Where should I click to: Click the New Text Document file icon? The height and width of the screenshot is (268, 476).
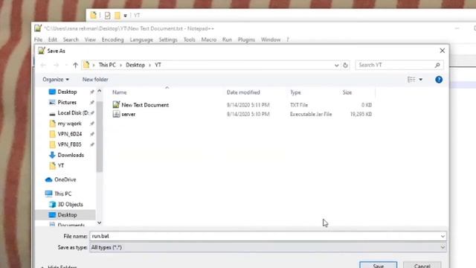pyautogui.click(x=116, y=105)
